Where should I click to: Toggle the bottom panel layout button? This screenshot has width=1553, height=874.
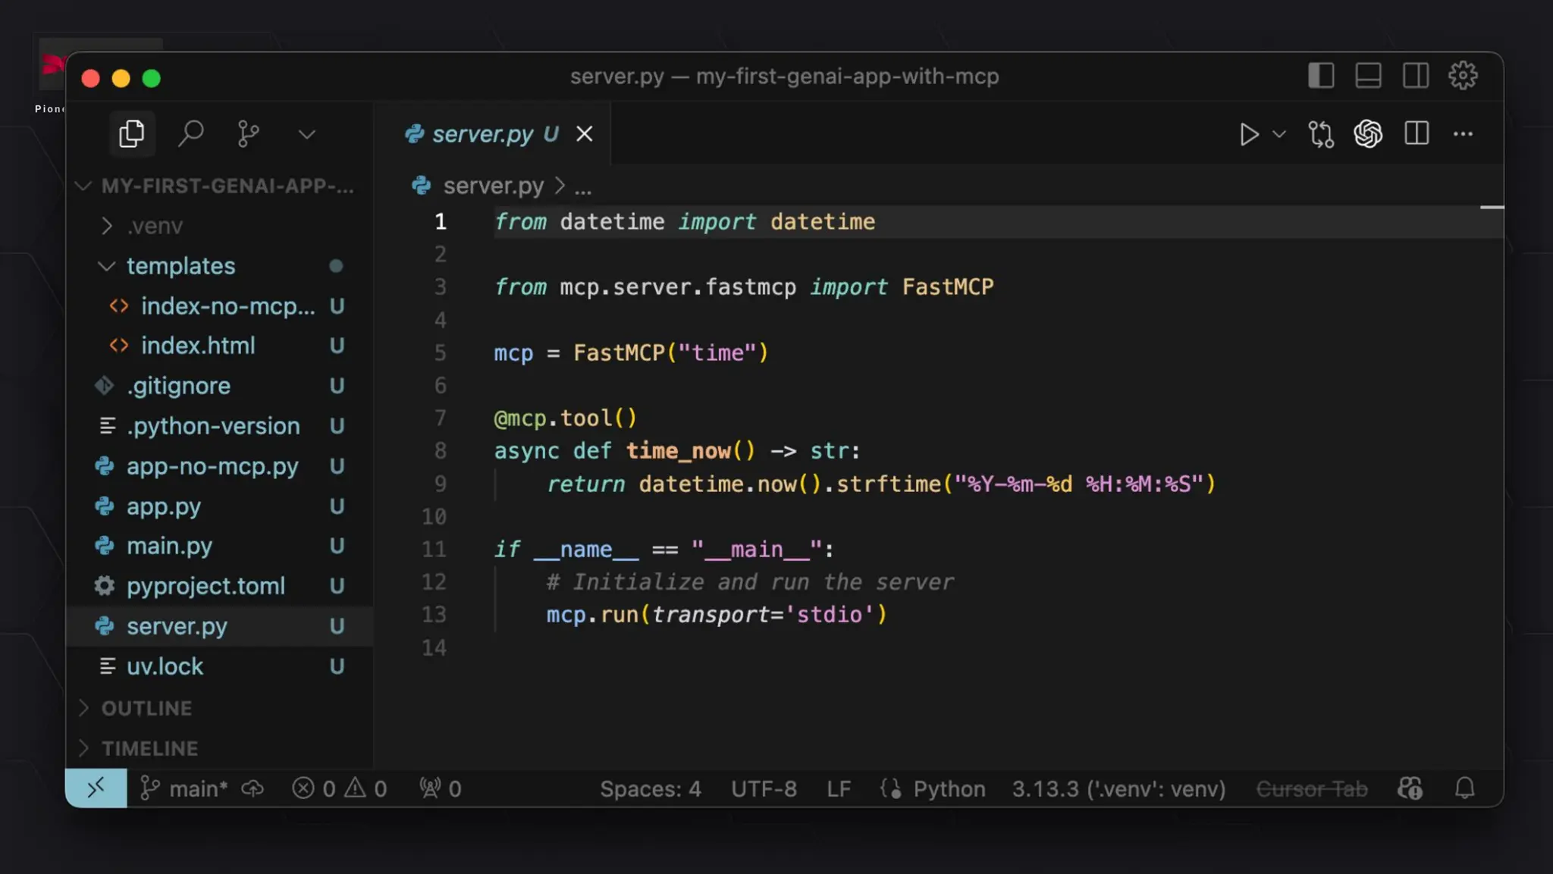(x=1368, y=76)
